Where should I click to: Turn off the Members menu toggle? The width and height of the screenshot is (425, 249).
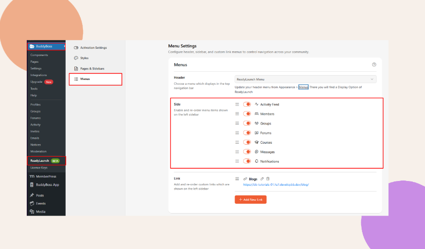[x=247, y=114]
